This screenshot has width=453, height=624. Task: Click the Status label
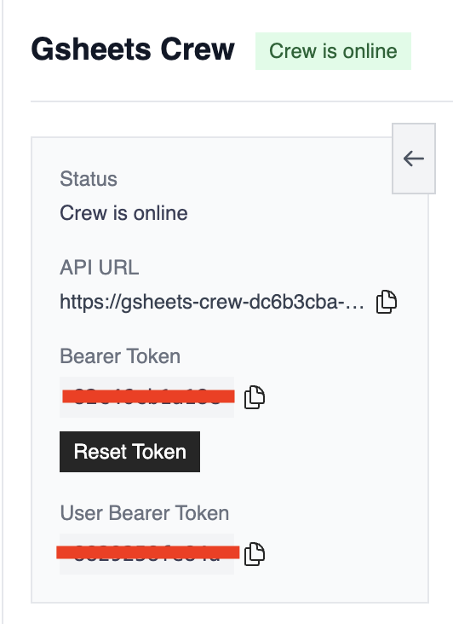click(89, 179)
